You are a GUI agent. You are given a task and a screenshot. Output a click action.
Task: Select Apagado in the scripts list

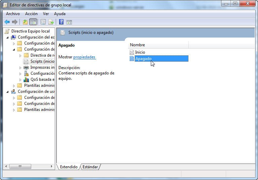[161, 58]
